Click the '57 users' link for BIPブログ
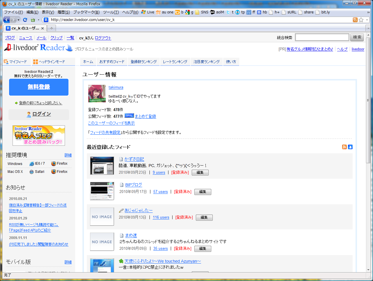This screenshot has height=281, width=373. pos(161,192)
